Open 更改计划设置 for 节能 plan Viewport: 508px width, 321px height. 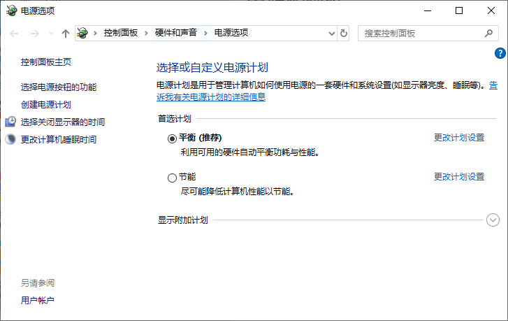458,176
